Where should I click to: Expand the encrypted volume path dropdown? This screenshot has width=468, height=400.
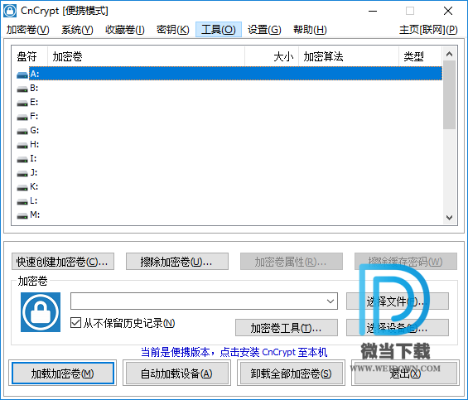coord(330,301)
